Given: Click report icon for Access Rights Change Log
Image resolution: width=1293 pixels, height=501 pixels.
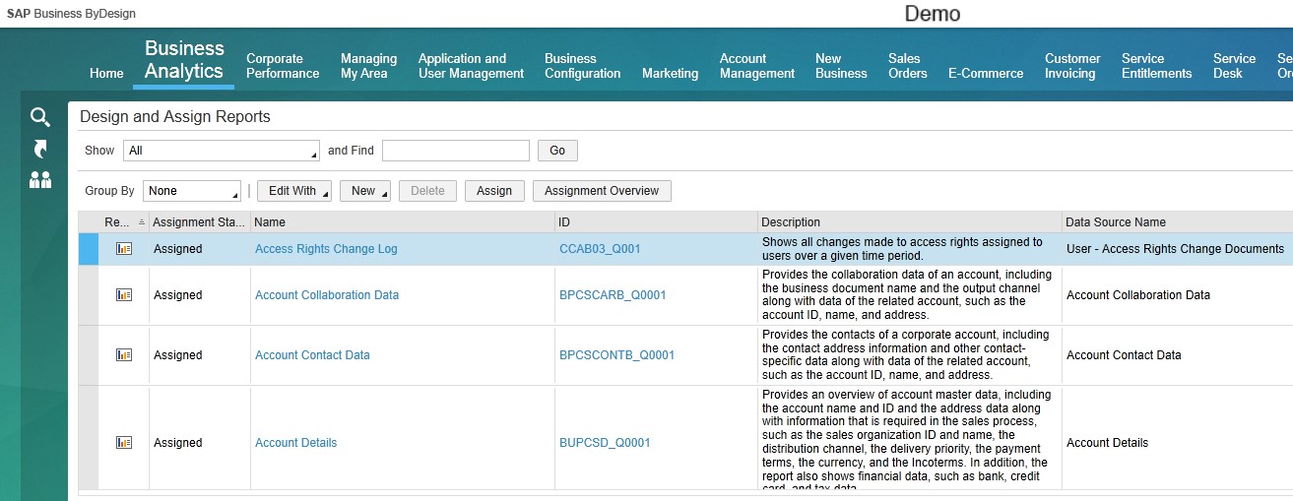Looking at the screenshot, I should coord(124,249).
